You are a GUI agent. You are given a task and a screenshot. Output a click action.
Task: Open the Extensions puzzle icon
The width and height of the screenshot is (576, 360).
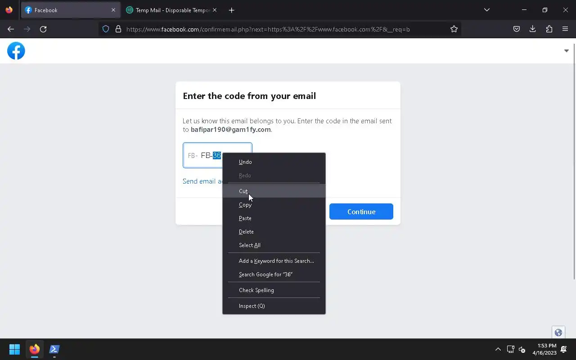[549, 29]
